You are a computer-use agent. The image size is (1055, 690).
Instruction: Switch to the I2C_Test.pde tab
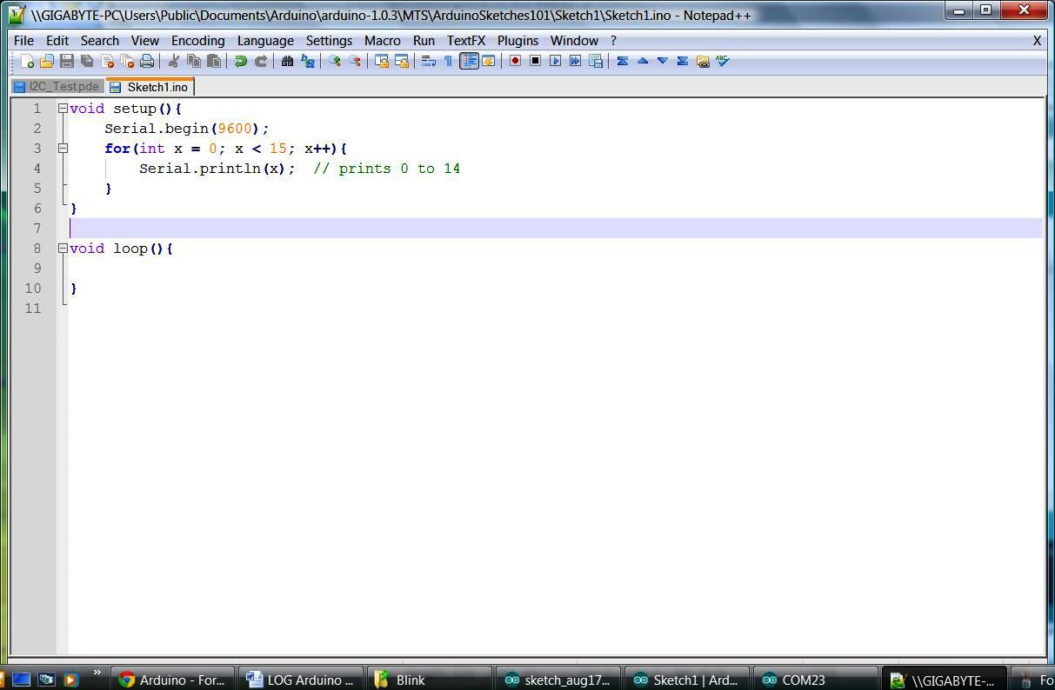pos(57,87)
